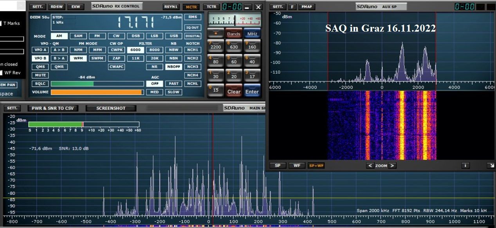
Task: Open the Bands selector on keypad
Action: tap(234, 34)
